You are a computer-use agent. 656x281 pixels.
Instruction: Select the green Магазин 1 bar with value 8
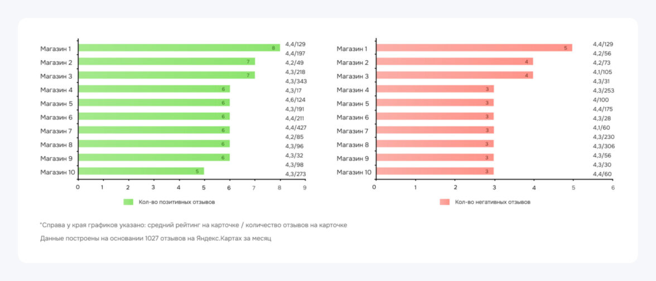point(179,48)
